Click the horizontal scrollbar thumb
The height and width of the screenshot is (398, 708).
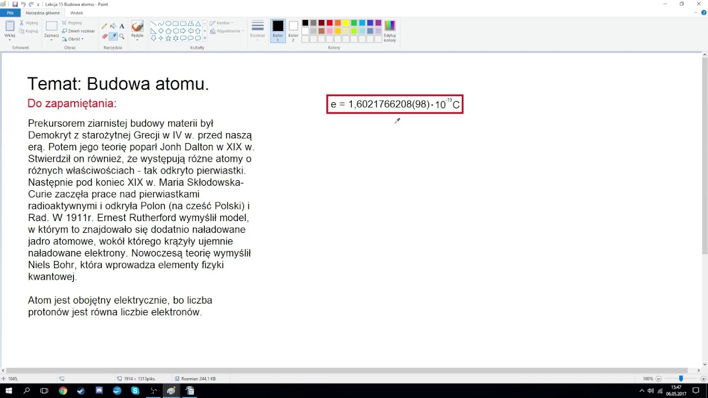coord(347,370)
